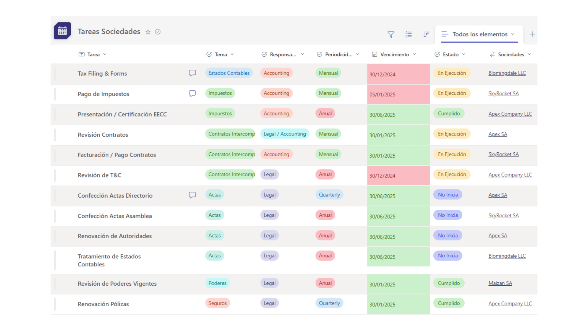Open the Vencimiento column header menu

(394, 54)
